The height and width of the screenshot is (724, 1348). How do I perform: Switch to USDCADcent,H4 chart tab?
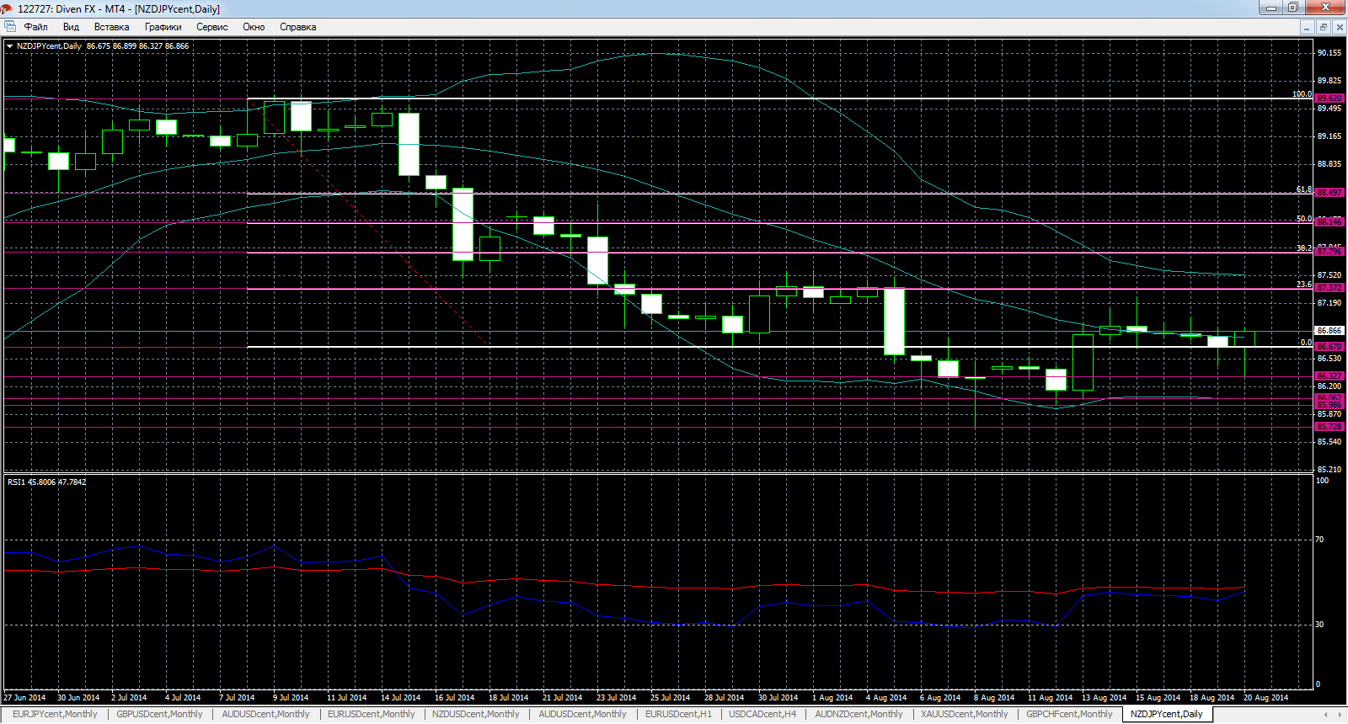click(x=762, y=714)
